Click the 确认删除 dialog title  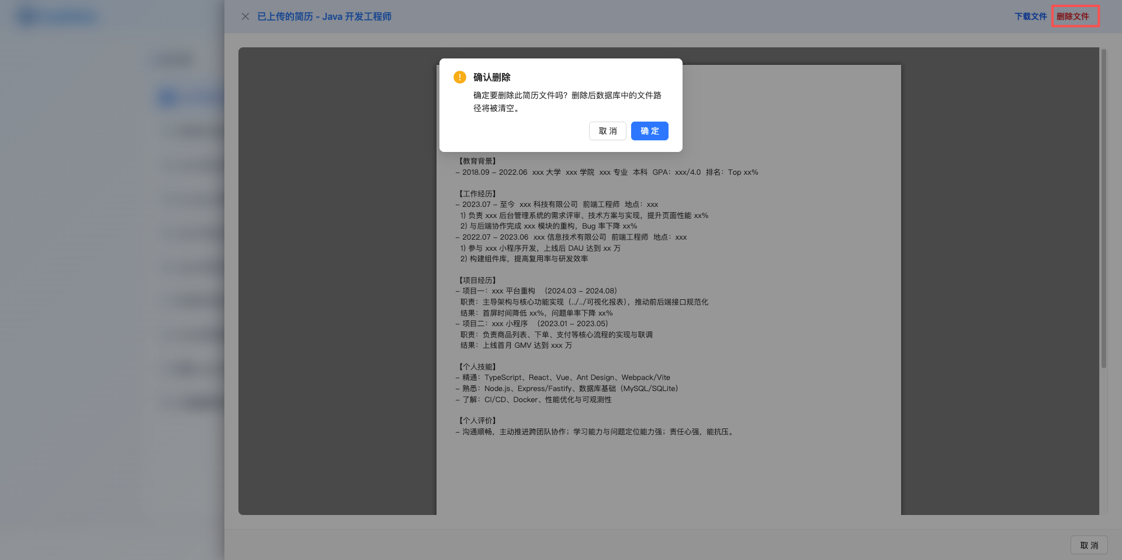coord(491,77)
